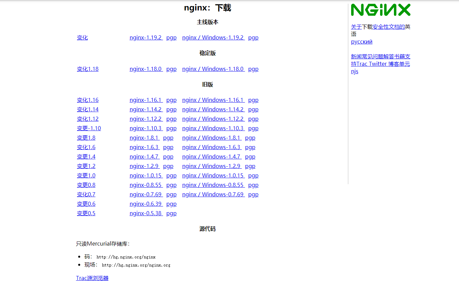
Task: Open the pgp signature for nginx-1.12.2
Action: (x=171, y=119)
